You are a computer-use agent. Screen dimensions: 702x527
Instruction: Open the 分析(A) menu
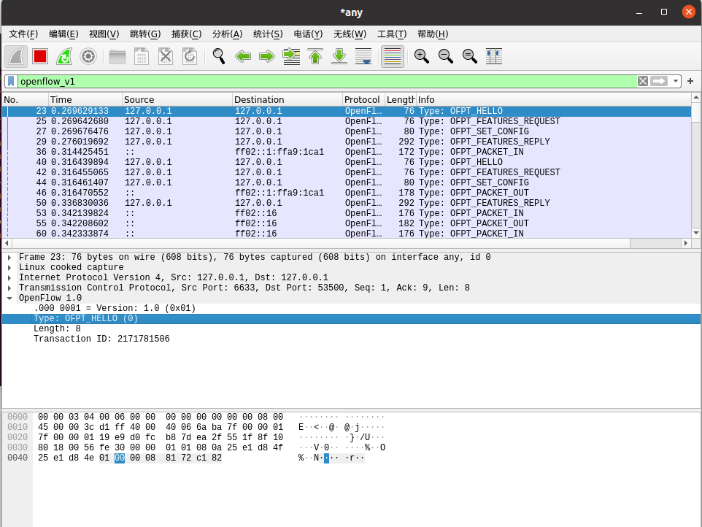click(227, 34)
